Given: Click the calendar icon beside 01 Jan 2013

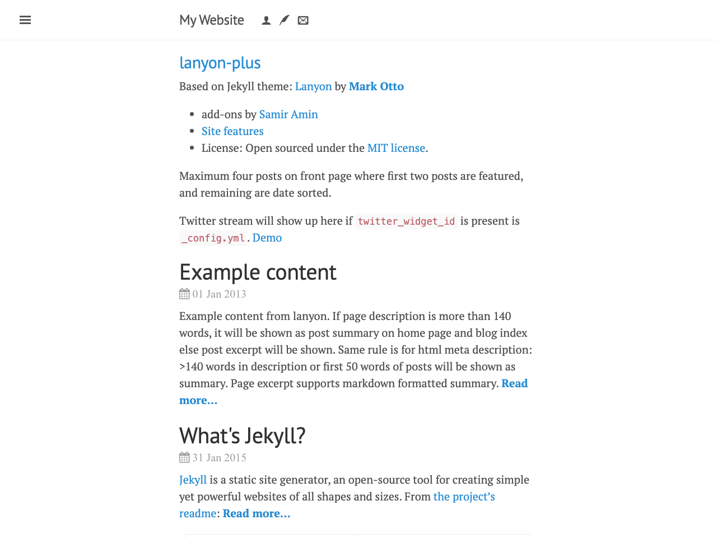Looking at the screenshot, I should point(184,294).
